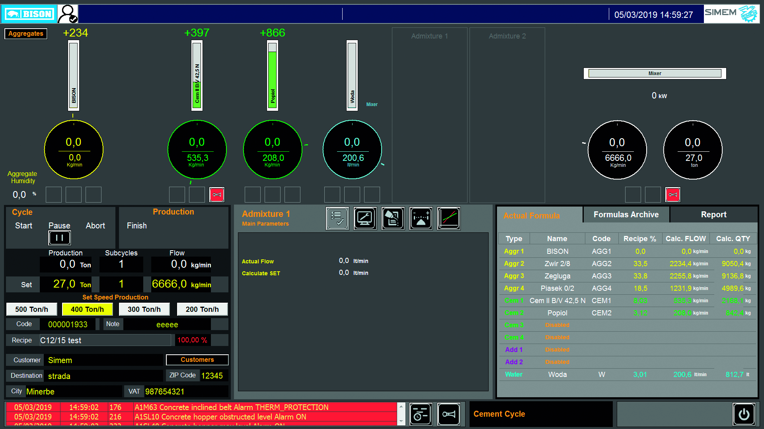This screenshot has width=764, height=429.
Task: Select 500 Ton/h production speed
Action: pos(31,309)
